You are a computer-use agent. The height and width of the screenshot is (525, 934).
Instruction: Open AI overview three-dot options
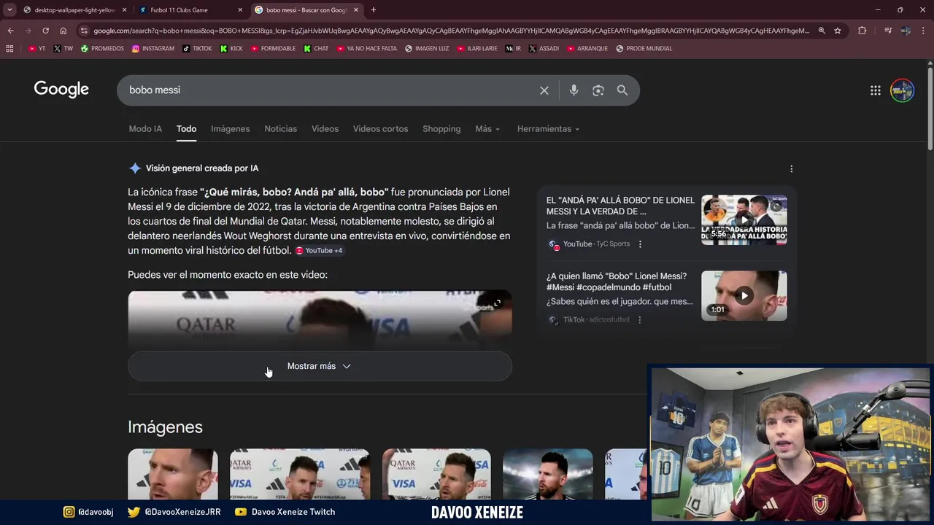(792, 168)
